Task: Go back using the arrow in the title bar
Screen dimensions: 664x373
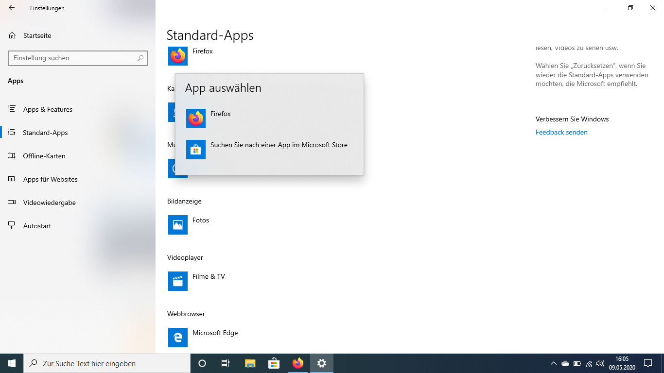Action: 12,8
